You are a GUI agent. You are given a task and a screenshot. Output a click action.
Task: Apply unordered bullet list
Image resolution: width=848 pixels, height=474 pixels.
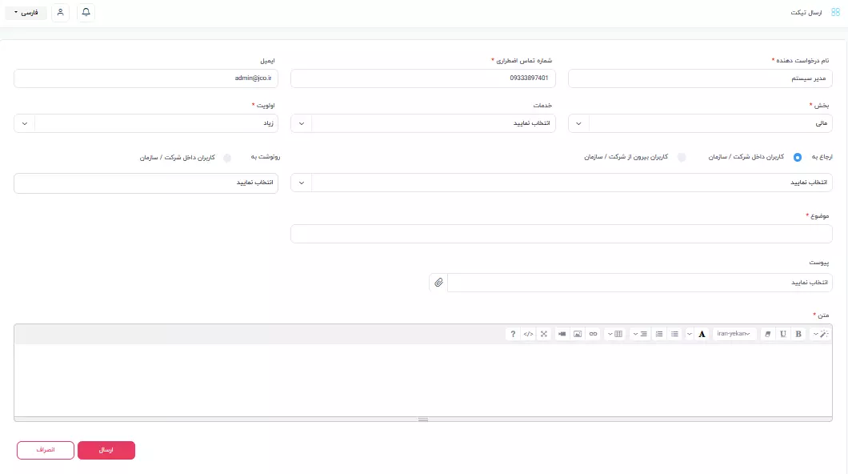point(674,334)
